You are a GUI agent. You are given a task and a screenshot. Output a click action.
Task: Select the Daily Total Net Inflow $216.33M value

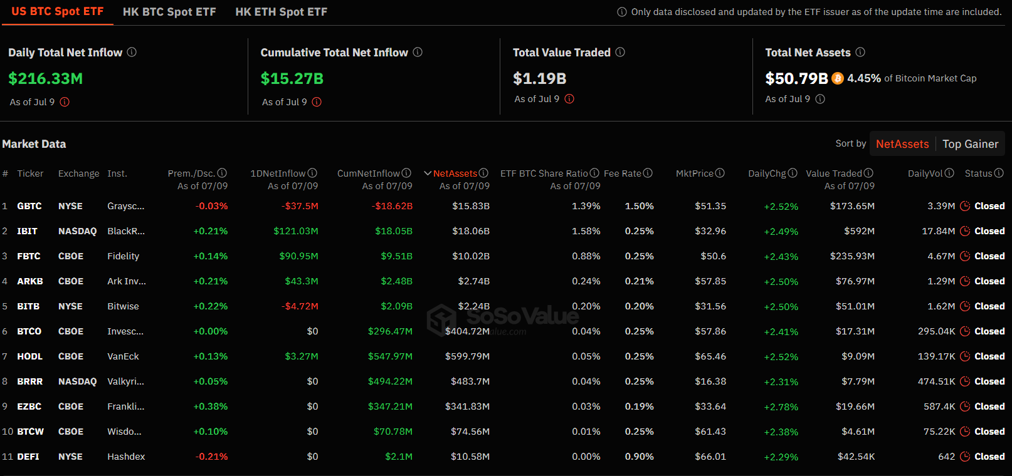[x=46, y=78]
